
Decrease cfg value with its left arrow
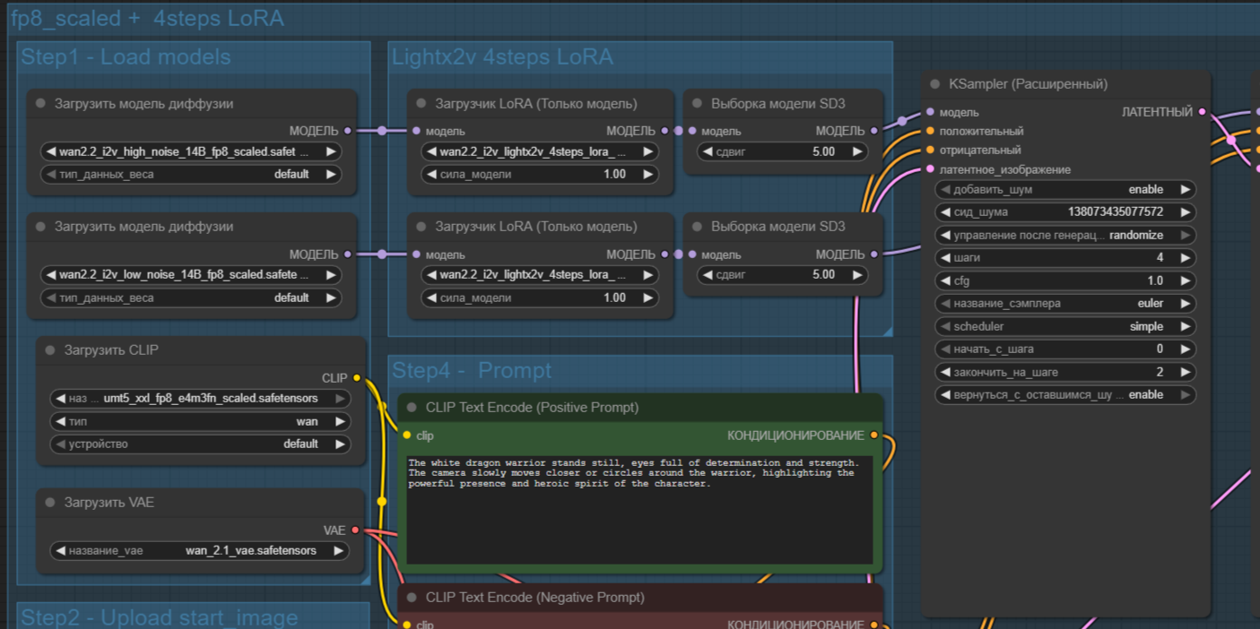tap(944, 281)
